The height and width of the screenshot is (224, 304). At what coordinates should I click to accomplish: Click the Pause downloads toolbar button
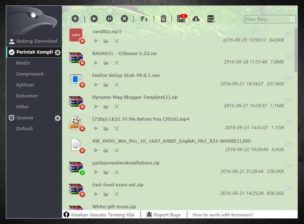click(109, 19)
